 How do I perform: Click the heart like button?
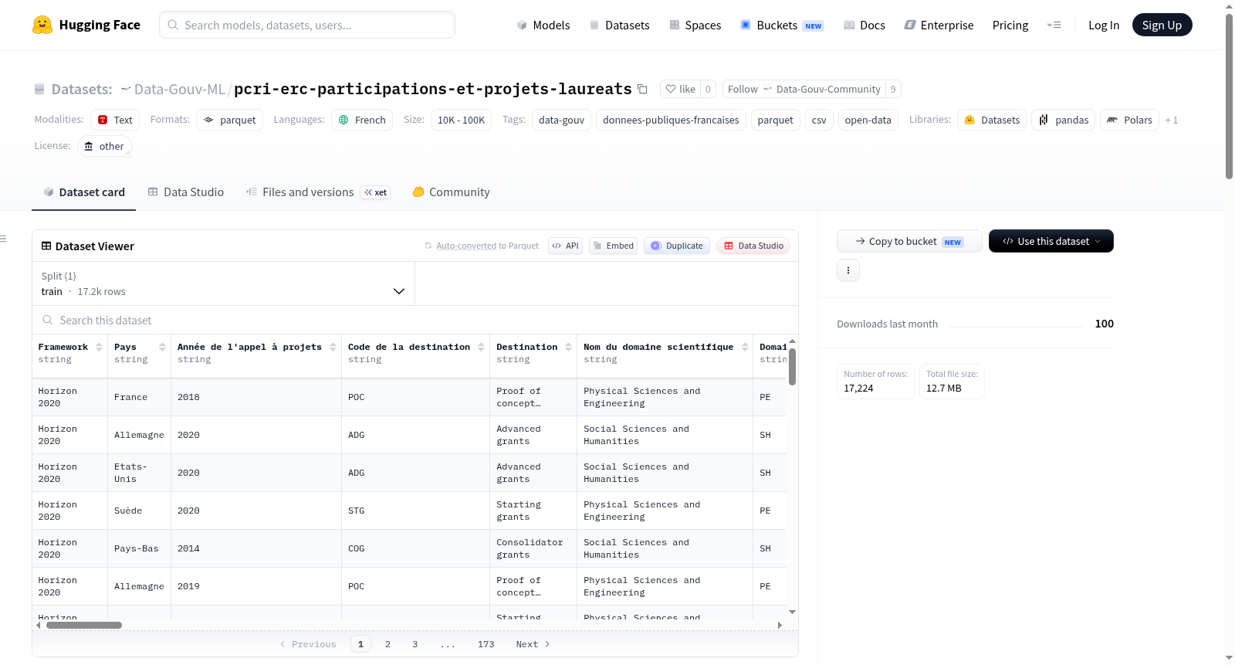680,89
